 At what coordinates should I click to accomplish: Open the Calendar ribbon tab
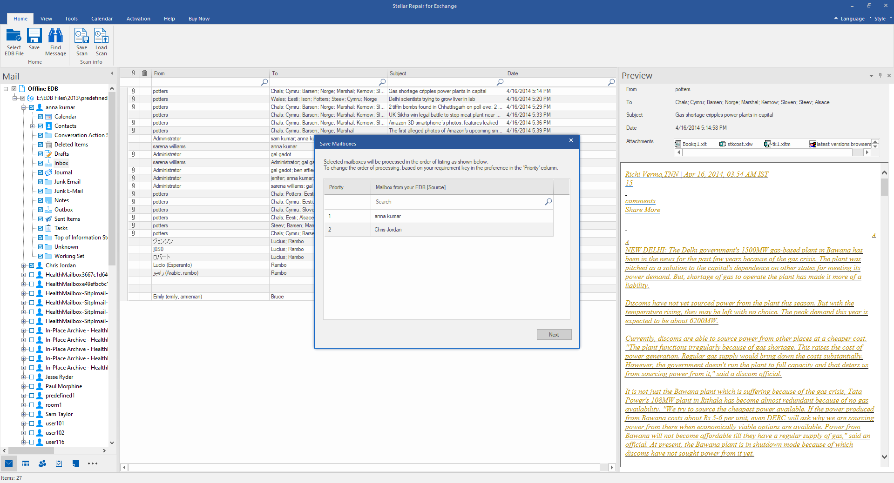tap(102, 19)
